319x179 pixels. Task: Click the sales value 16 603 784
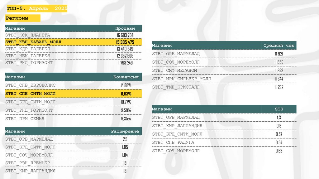[x=125, y=35]
